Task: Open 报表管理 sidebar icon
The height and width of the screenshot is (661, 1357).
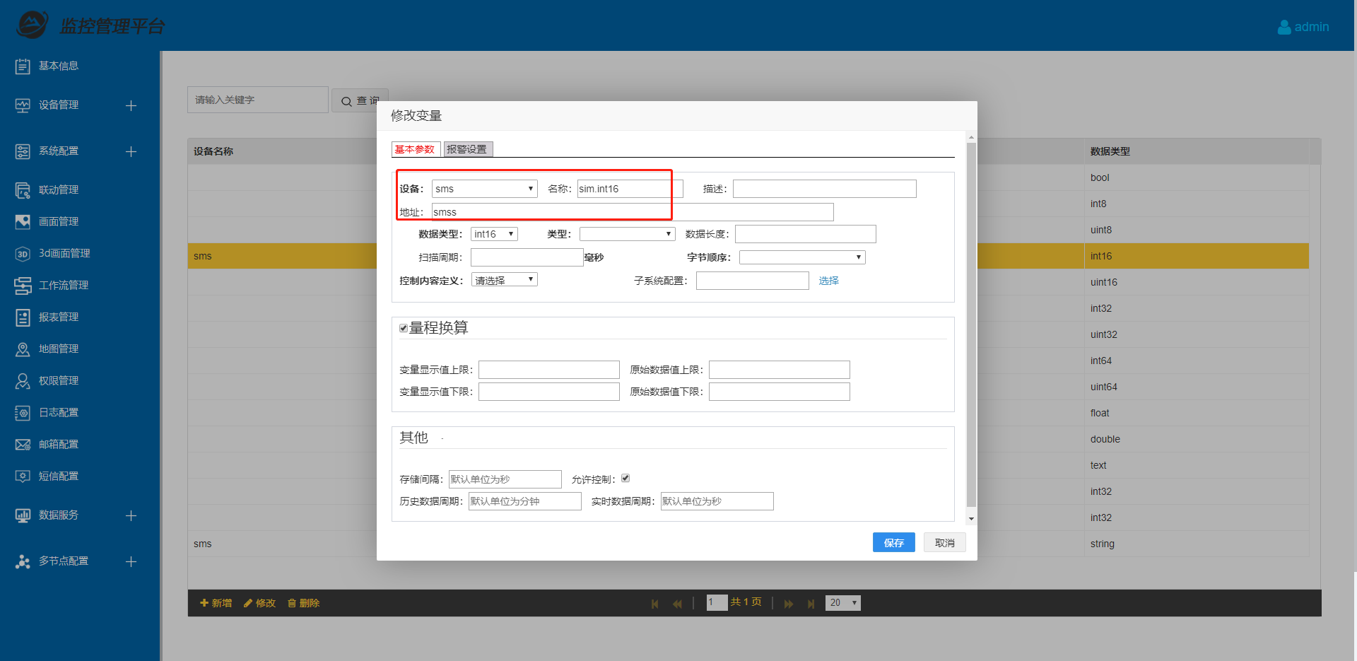Action: 23,317
